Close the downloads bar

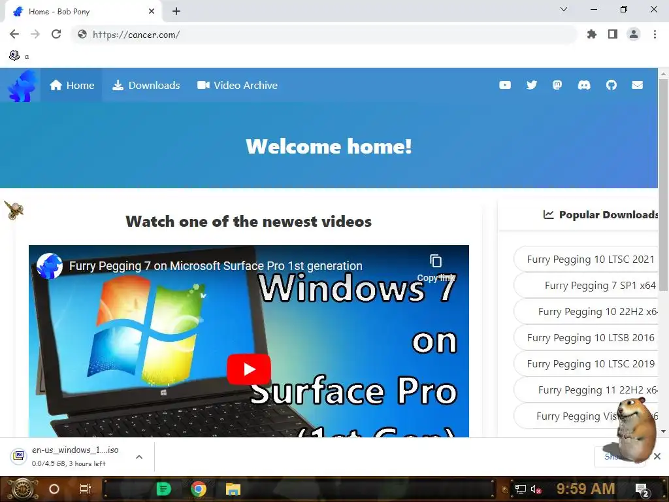[x=657, y=456]
